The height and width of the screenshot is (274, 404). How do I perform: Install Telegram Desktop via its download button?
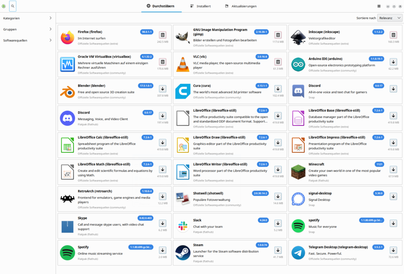pyautogui.click(x=393, y=250)
